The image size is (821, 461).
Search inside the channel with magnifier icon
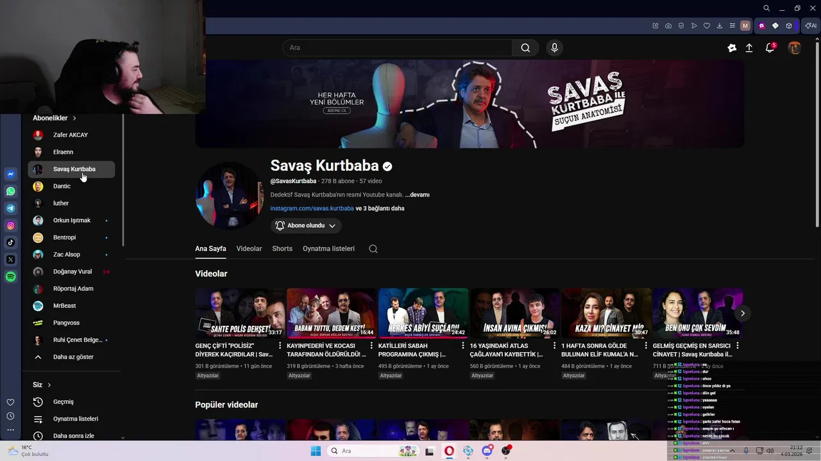click(373, 248)
